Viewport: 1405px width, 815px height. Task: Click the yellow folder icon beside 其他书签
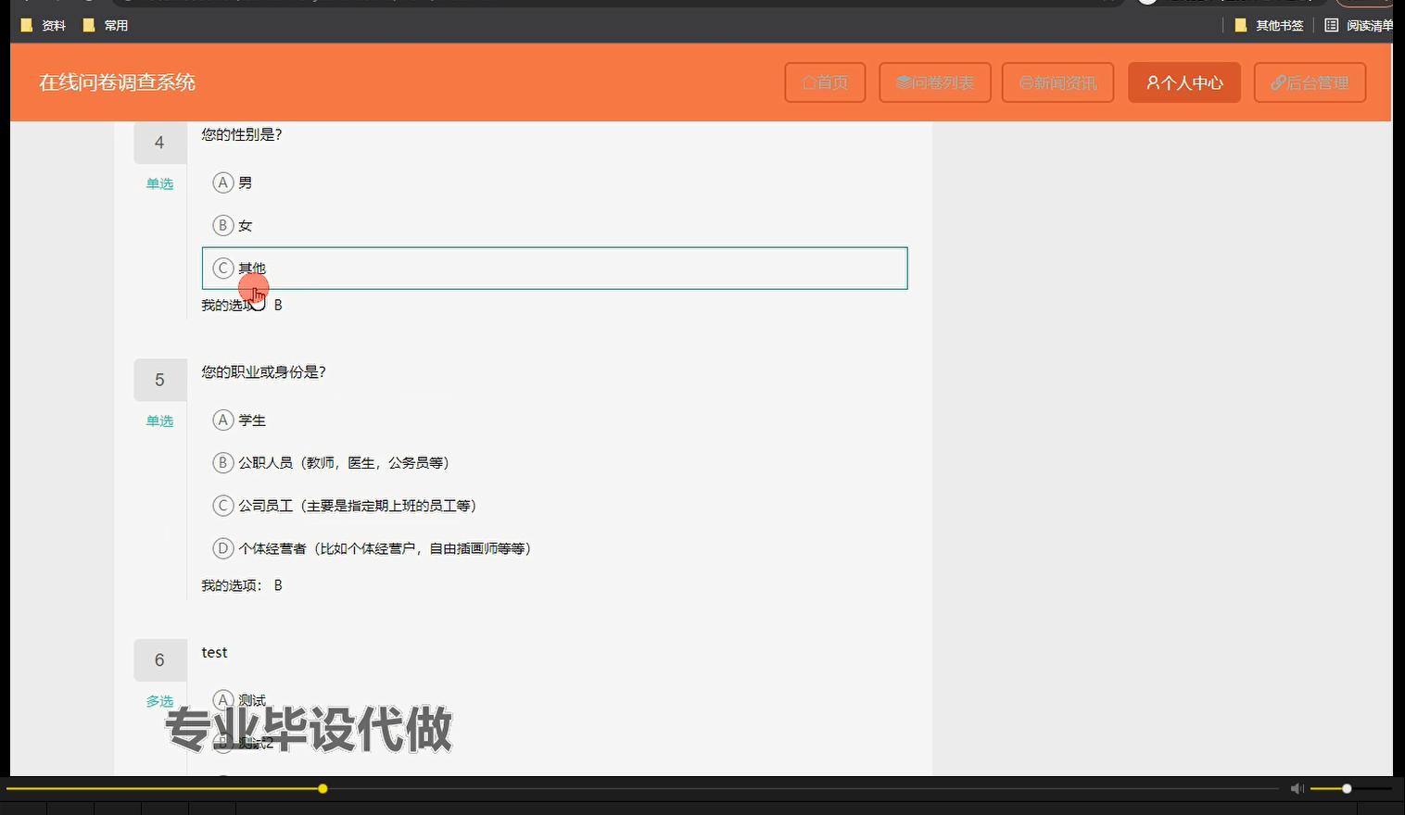tap(1241, 25)
